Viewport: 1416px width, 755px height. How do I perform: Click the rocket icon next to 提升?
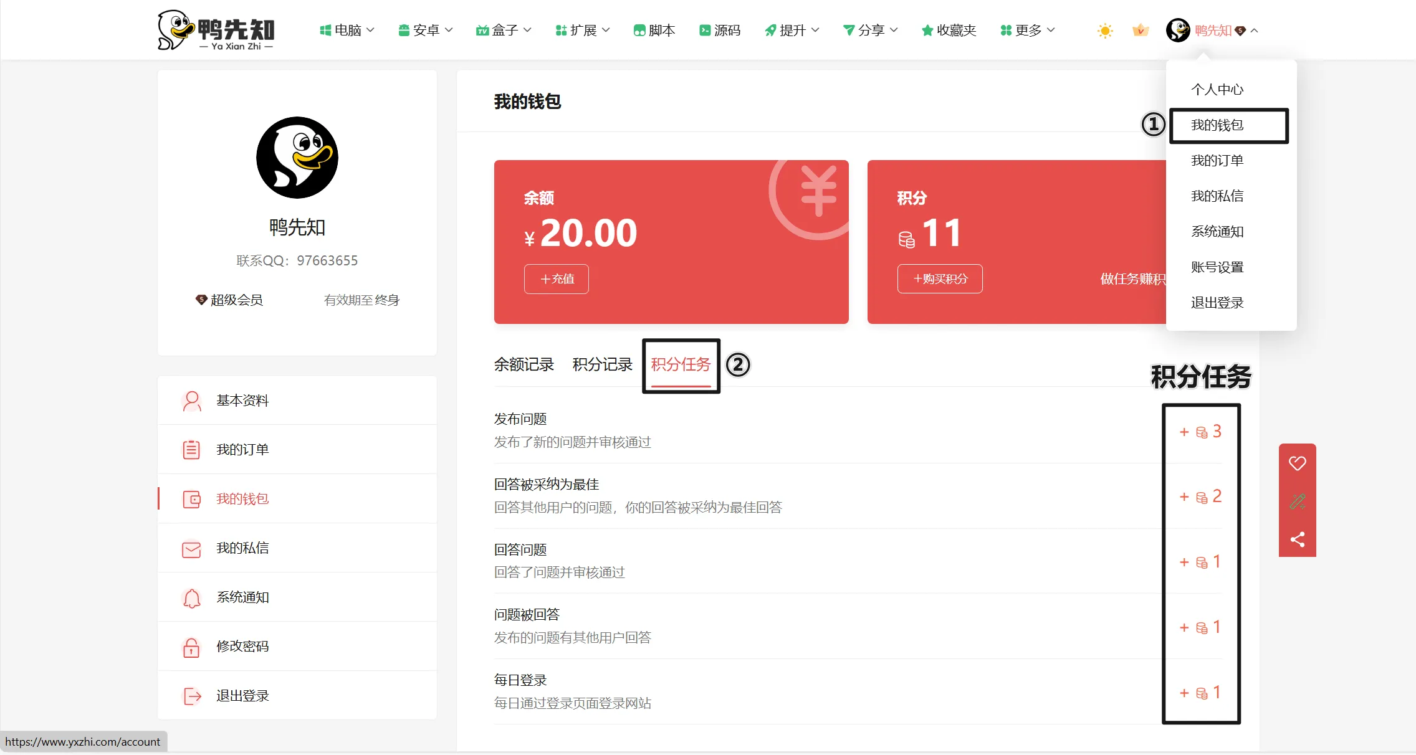coord(771,30)
